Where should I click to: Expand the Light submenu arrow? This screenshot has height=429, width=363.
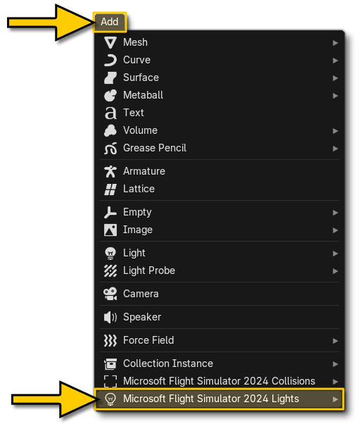coord(335,254)
